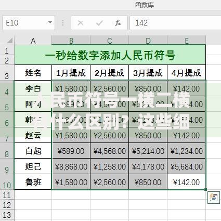The image size is (221, 221).
Task: Click 鲁班's ¥142.00 active cell
Action: pos(187,182)
